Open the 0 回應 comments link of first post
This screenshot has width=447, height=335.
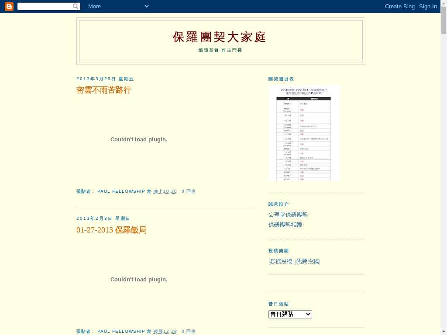click(x=189, y=191)
